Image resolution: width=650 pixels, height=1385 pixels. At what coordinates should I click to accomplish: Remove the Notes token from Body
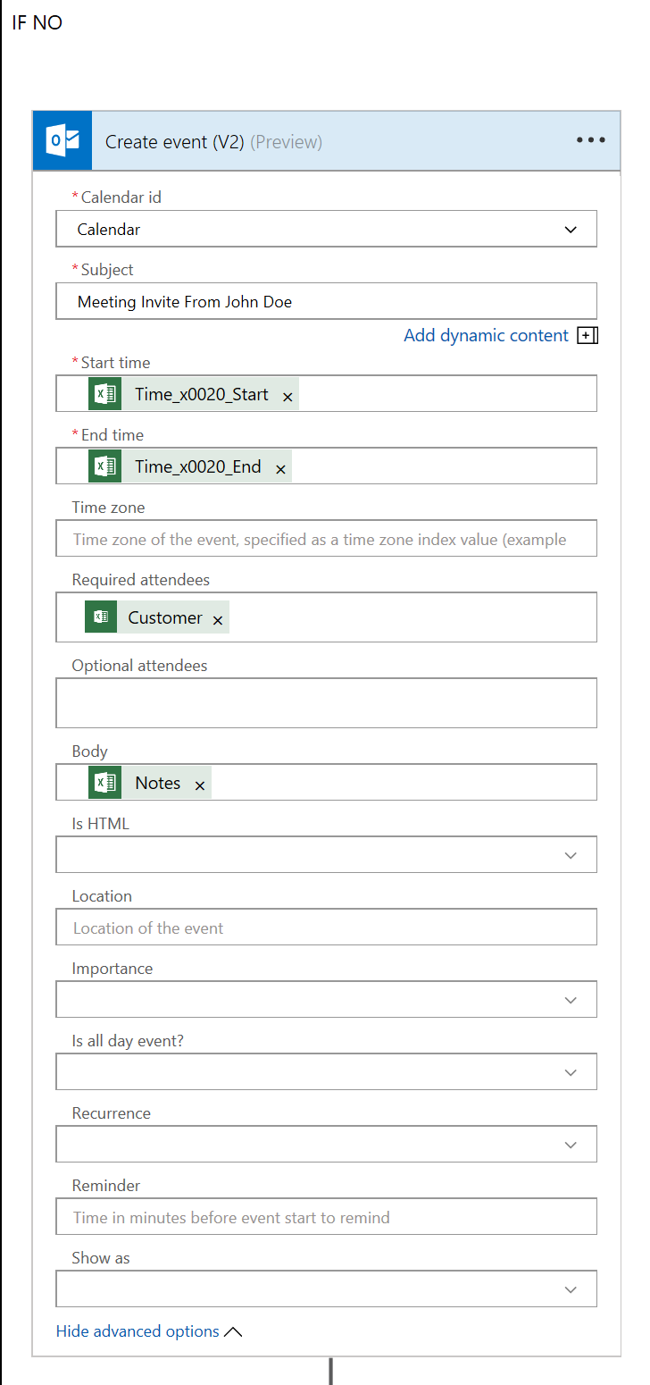(x=200, y=785)
